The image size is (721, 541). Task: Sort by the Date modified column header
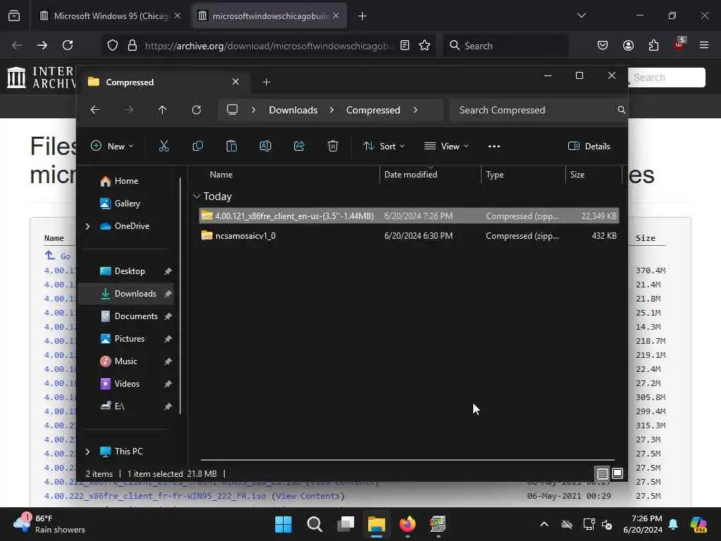coord(410,175)
